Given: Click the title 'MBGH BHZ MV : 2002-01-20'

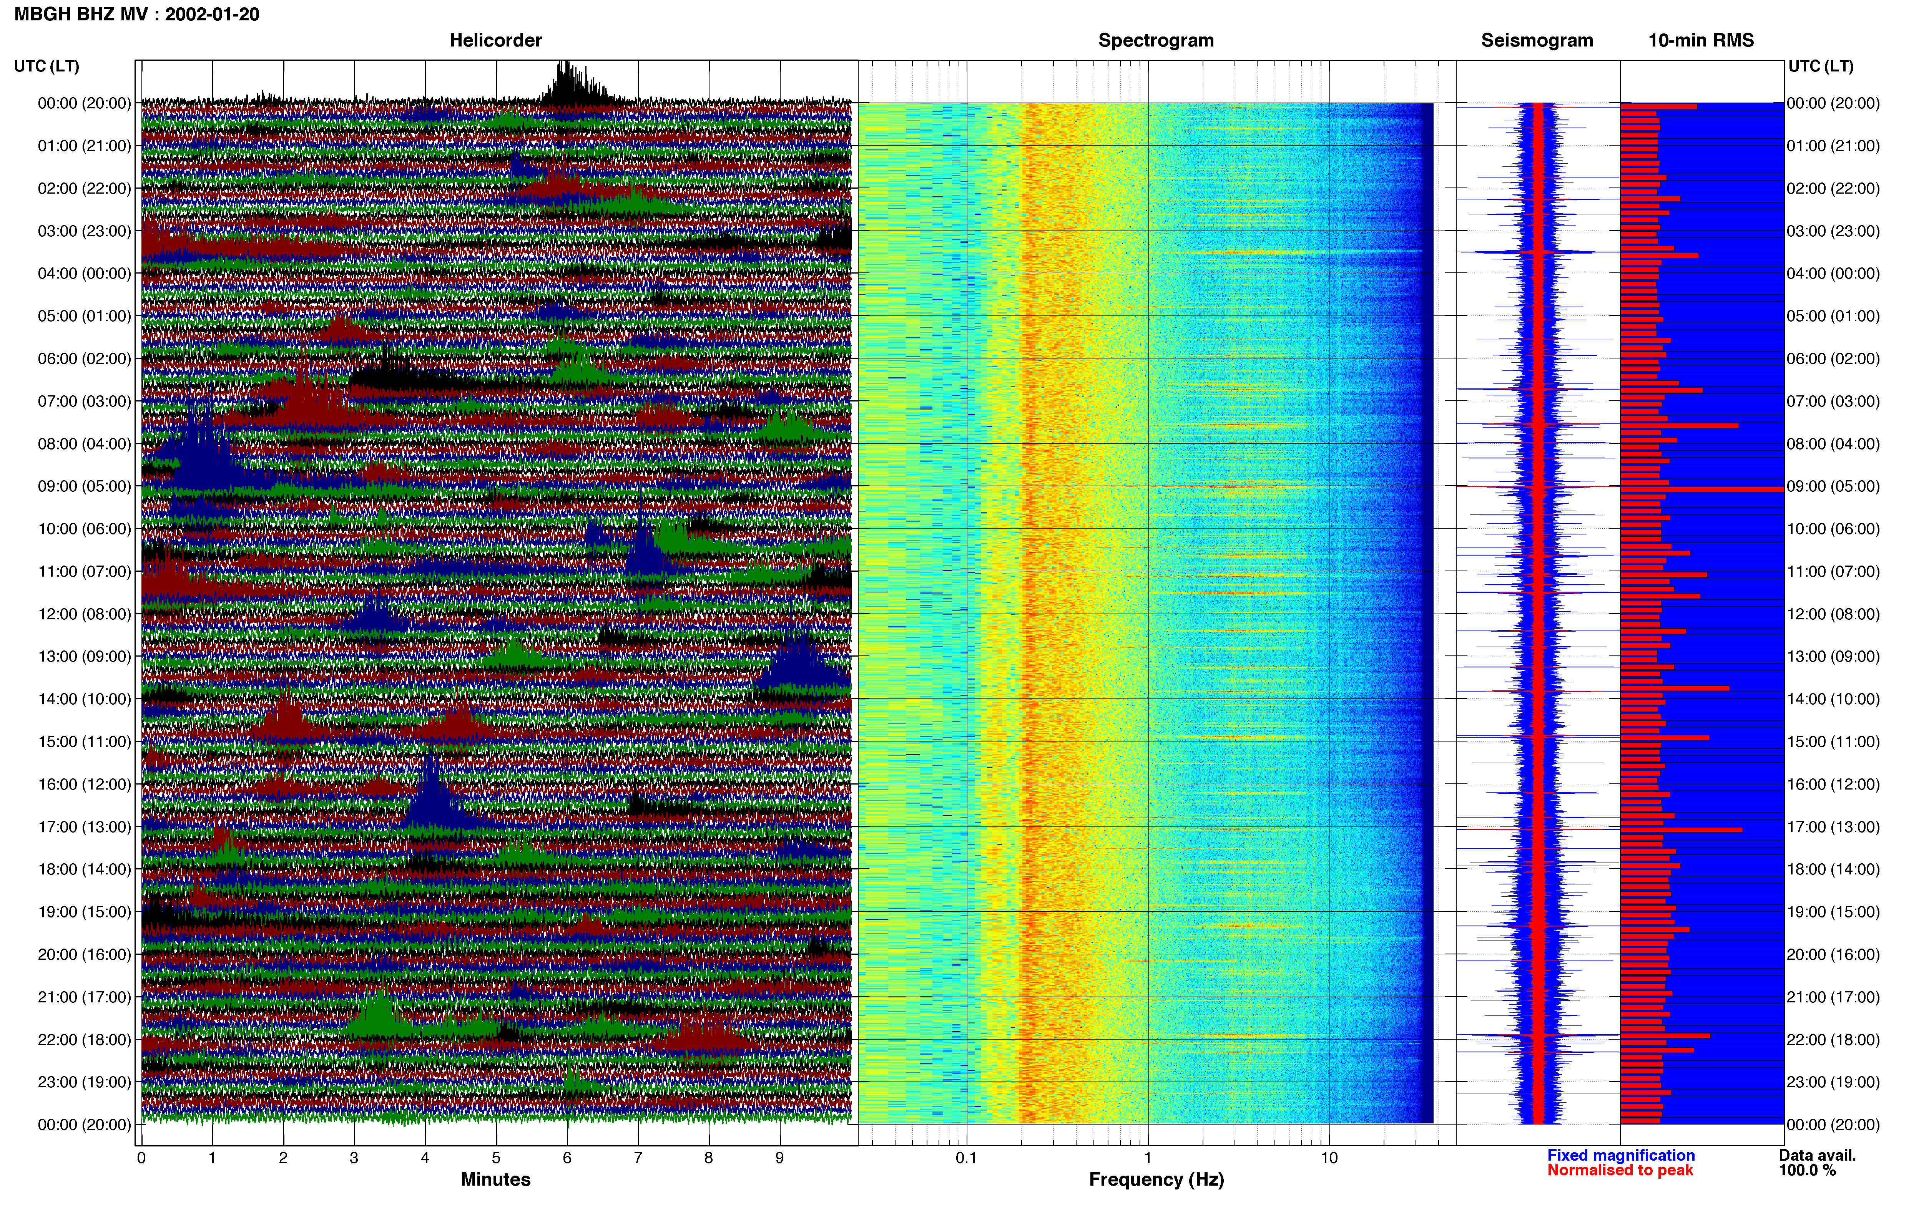Looking at the screenshot, I should click(136, 14).
